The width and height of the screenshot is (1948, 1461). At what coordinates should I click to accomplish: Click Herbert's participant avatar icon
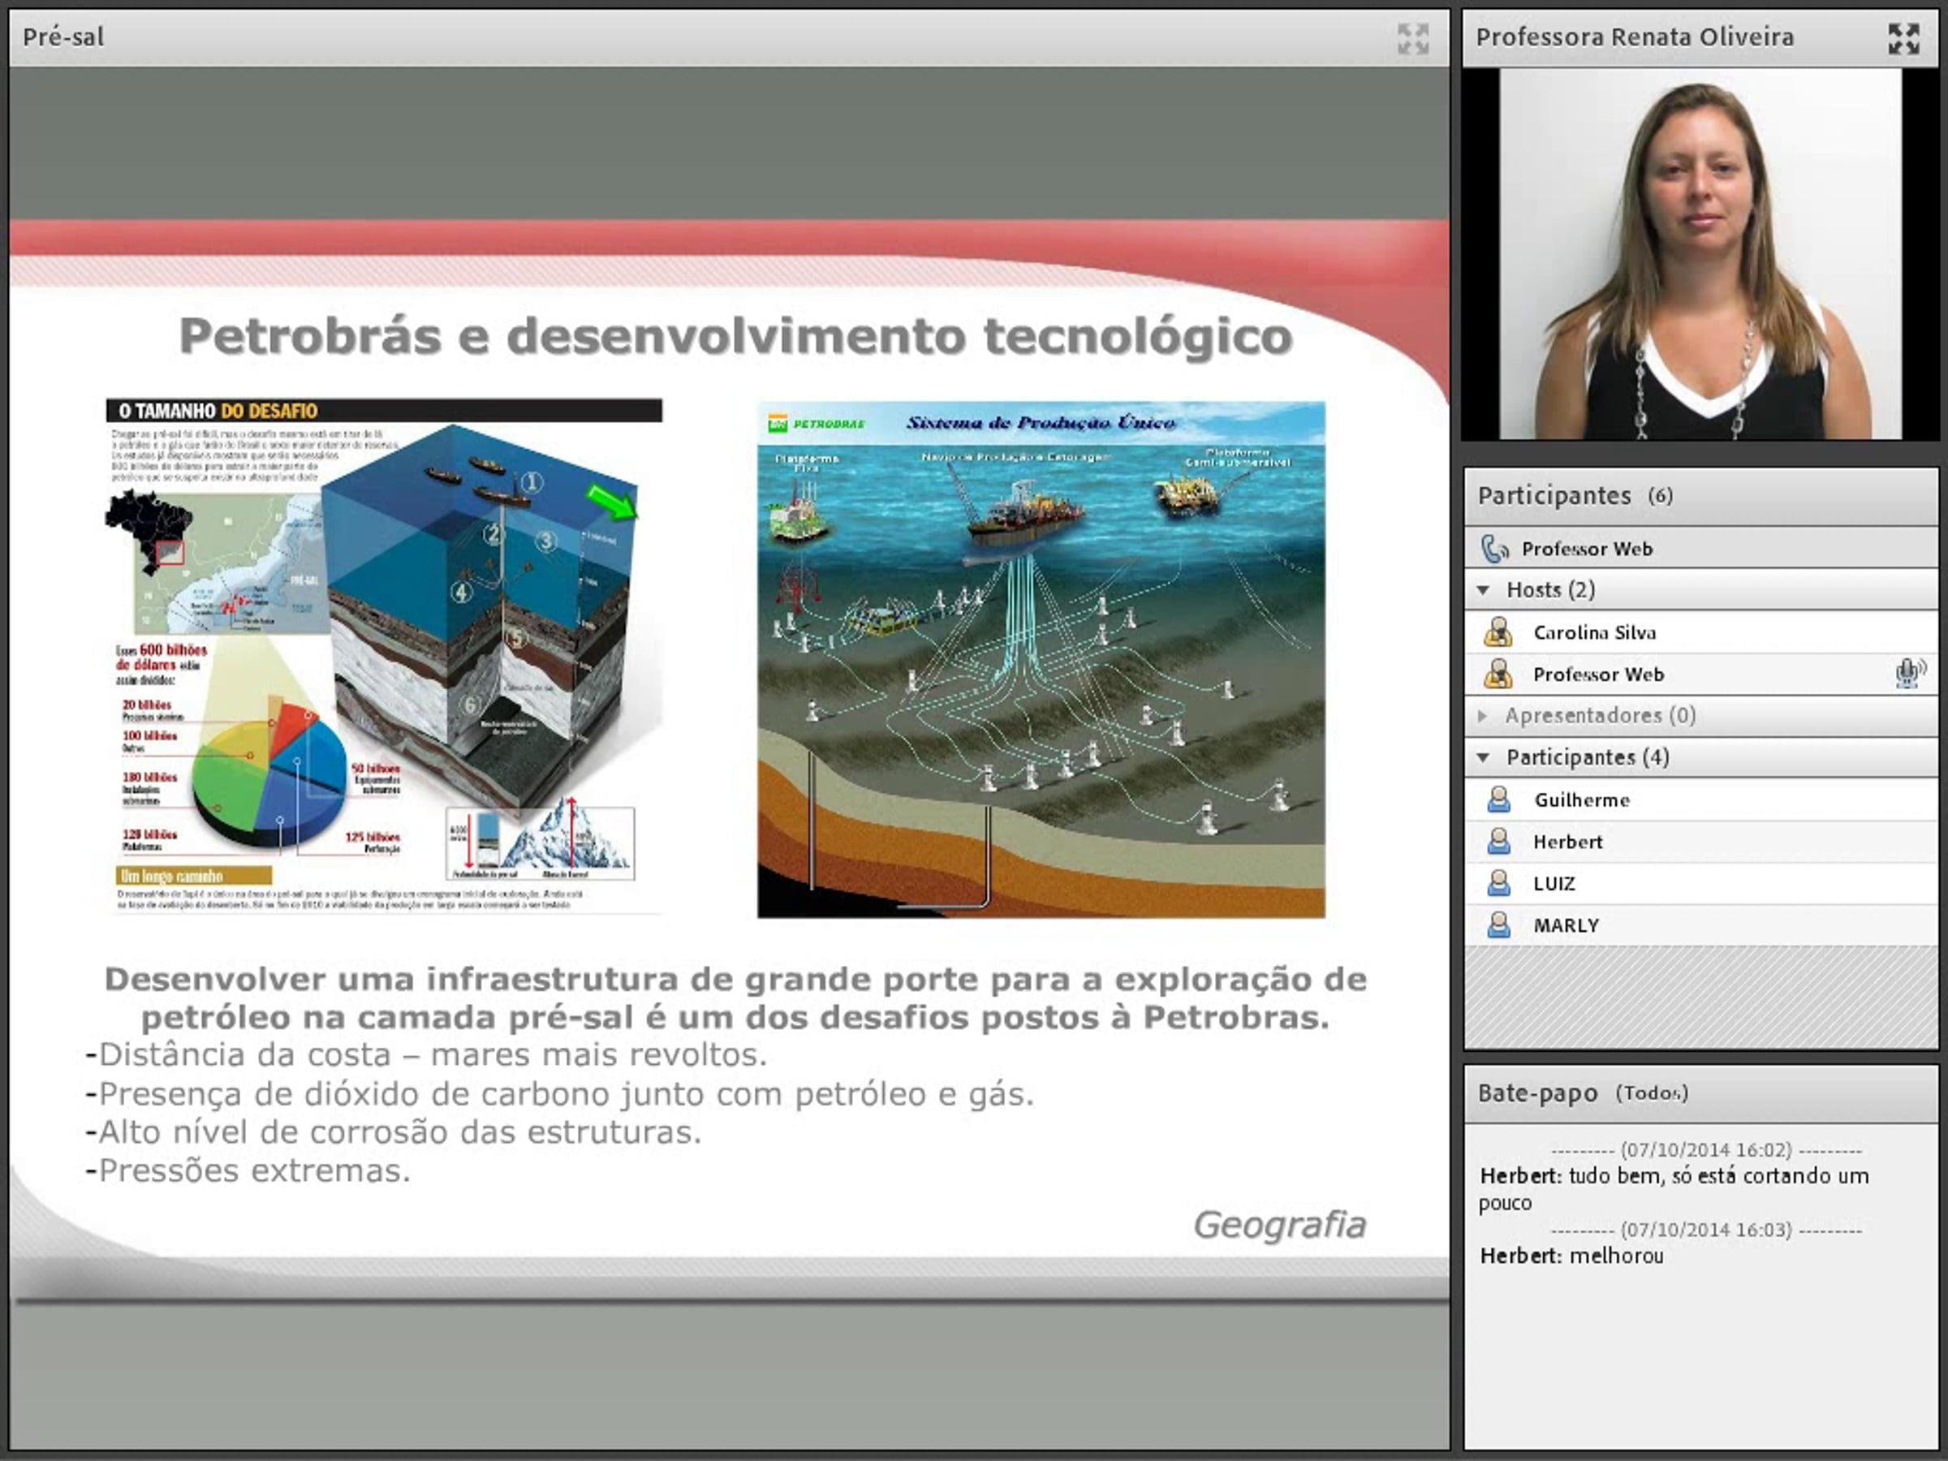coord(1498,841)
